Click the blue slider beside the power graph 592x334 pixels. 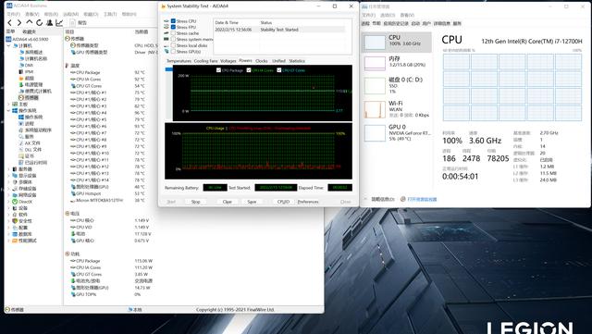(x=168, y=69)
